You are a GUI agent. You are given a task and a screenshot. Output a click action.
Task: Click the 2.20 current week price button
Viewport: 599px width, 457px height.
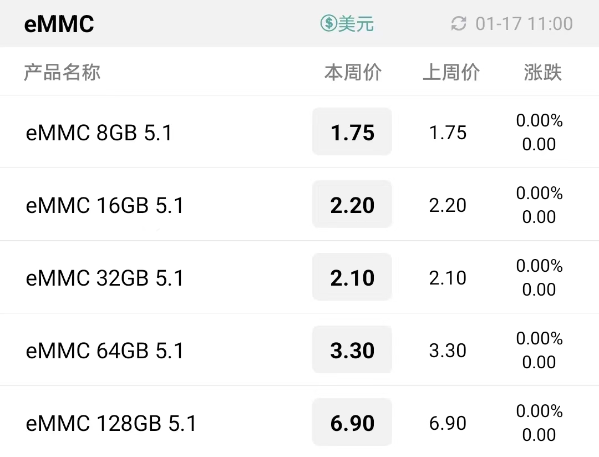[x=352, y=205]
